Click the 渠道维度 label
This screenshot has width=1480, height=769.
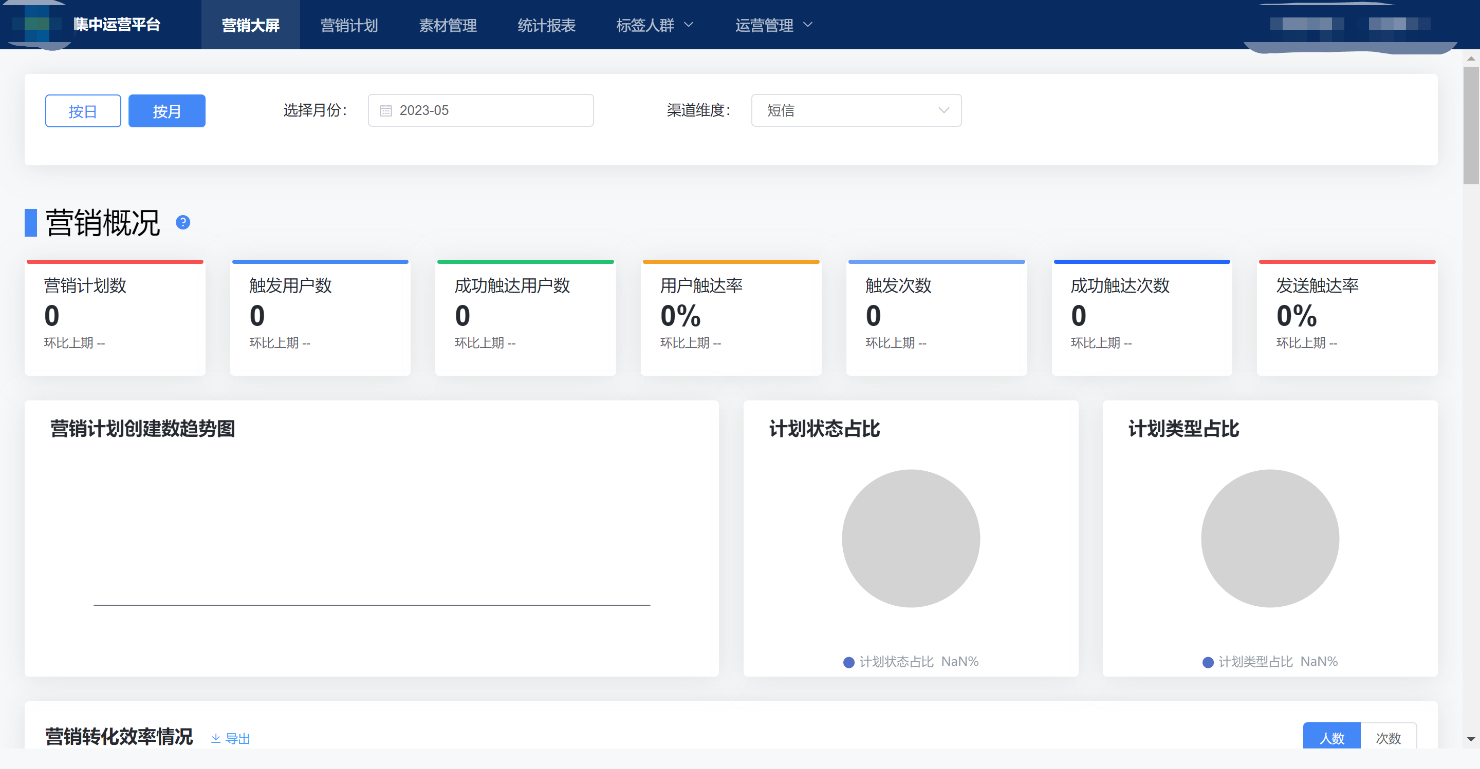[x=698, y=110]
